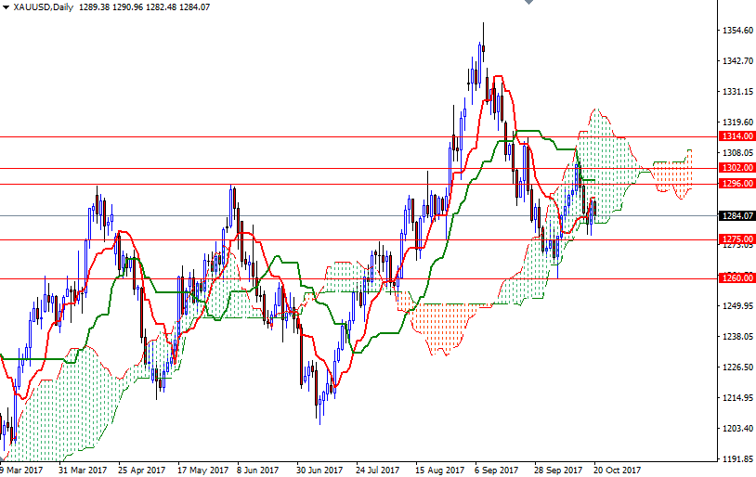The height and width of the screenshot is (477, 756).
Task: Select the XAUUSD,Daily chart title text
Action: point(44,6)
